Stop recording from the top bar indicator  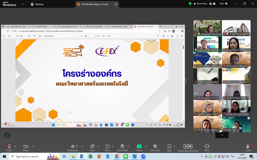pyautogui.click(x=214, y=3)
